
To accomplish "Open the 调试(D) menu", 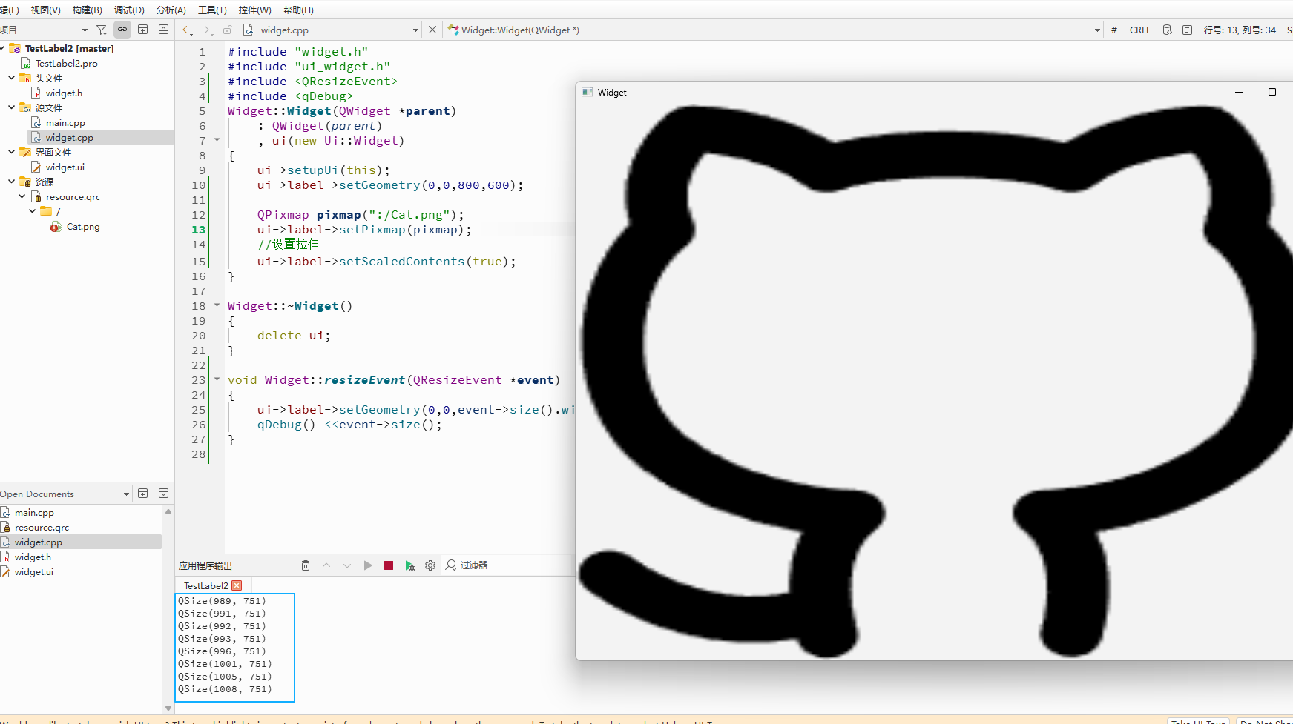I will [x=129, y=10].
